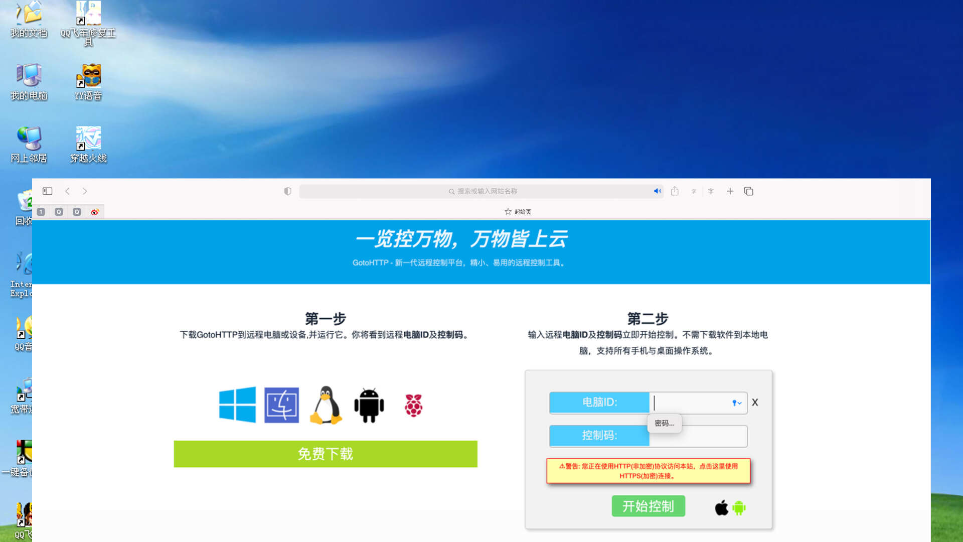The height and width of the screenshot is (542, 963).
Task: Open the Apple app icon beside 开始控制
Action: tap(721, 508)
